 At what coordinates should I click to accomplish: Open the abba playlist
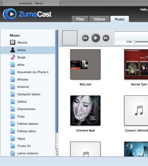pos(28,65)
